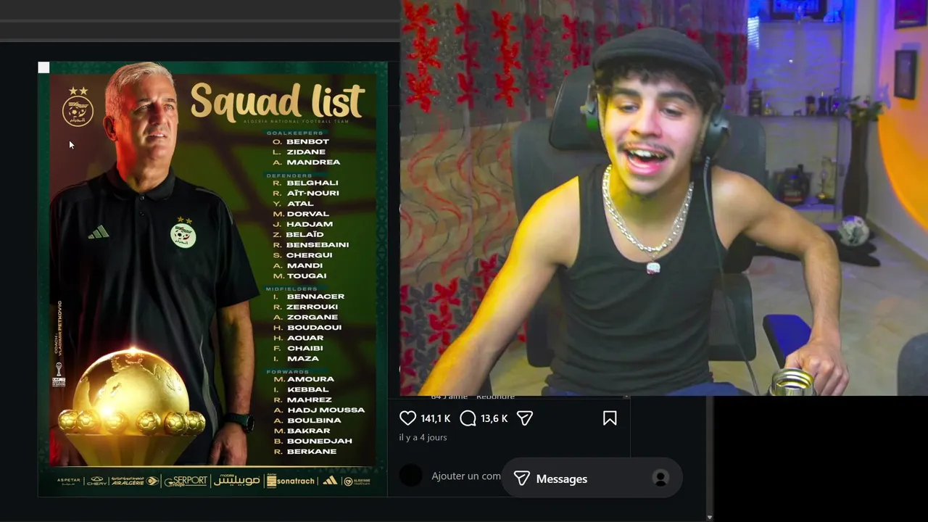Click the white square on poster corner
The width and height of the screenshot is (928, 522).
coord(43,67)
